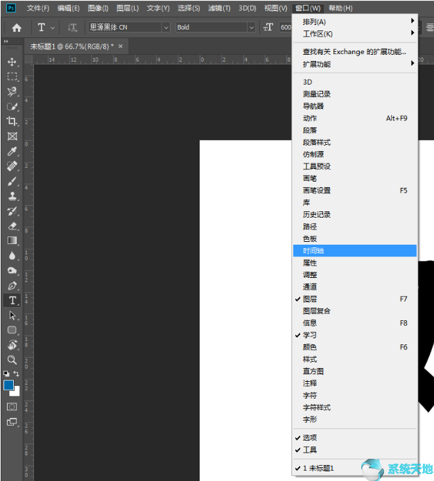
Task: Open the 滤镜(T) menu
Action: (x=219, y=8)
